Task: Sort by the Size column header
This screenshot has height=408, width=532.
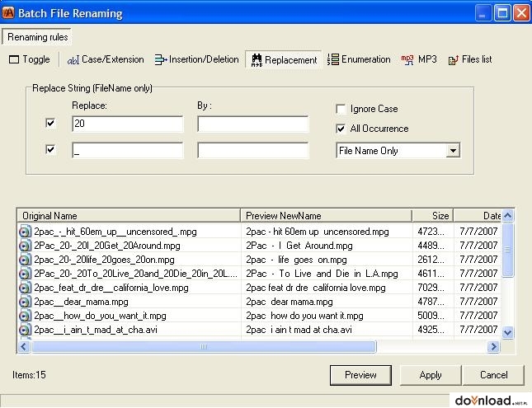Action: (433, 216)
